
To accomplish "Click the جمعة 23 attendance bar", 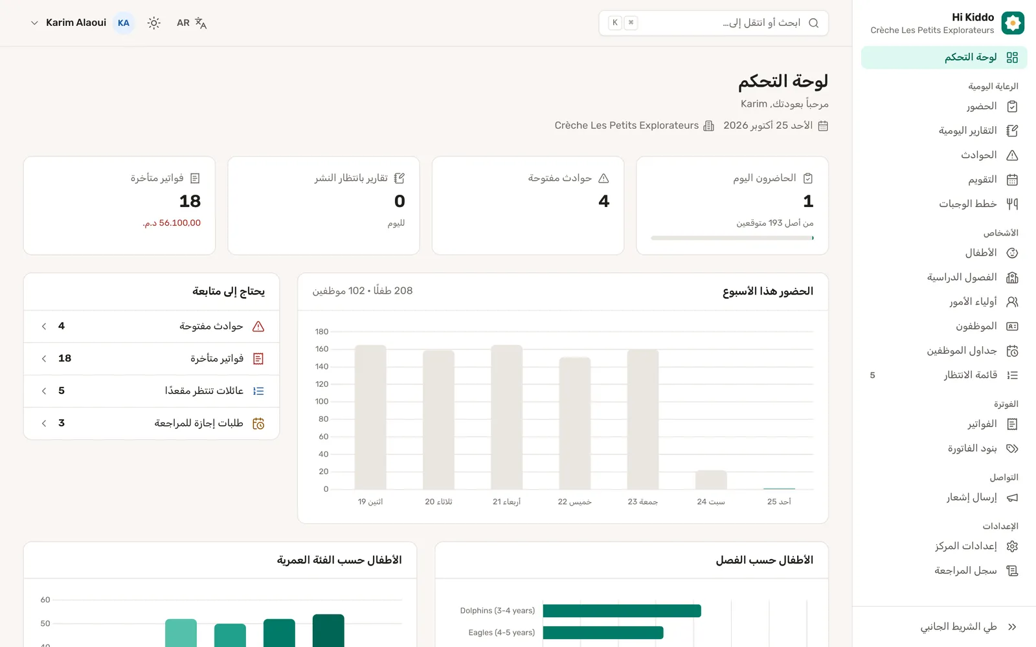I will pos(643,419).
